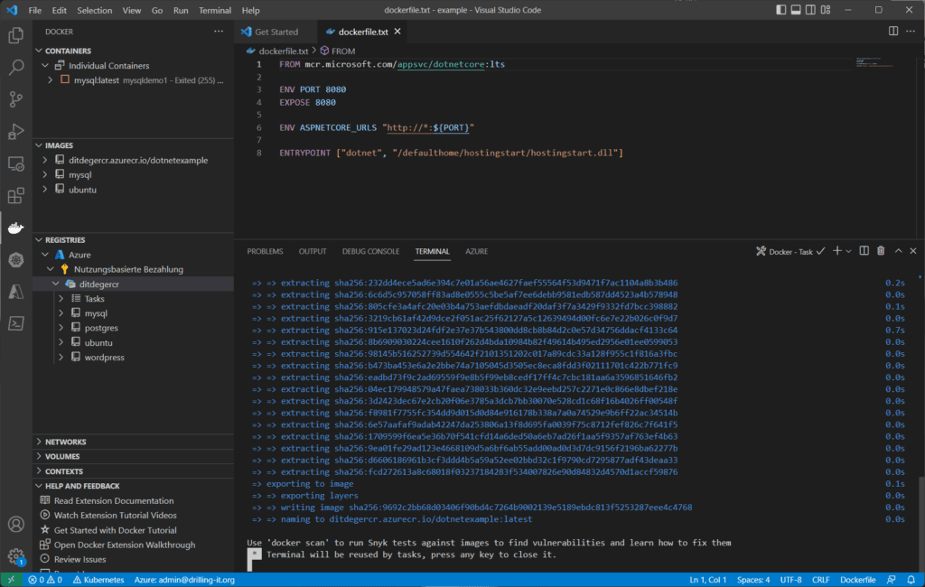The height and width of the screenshot is (587, 925).
Task: Maximize panel size with up chevron
Action: 898,251
